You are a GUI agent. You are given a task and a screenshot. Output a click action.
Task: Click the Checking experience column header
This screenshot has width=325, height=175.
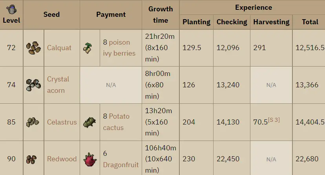click(x=232, y=22)
